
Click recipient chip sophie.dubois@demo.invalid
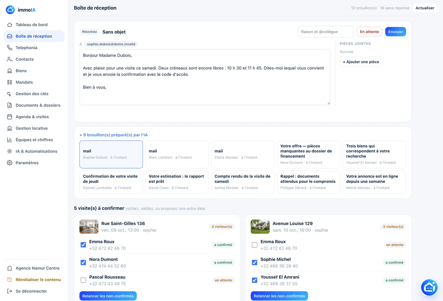111,44
